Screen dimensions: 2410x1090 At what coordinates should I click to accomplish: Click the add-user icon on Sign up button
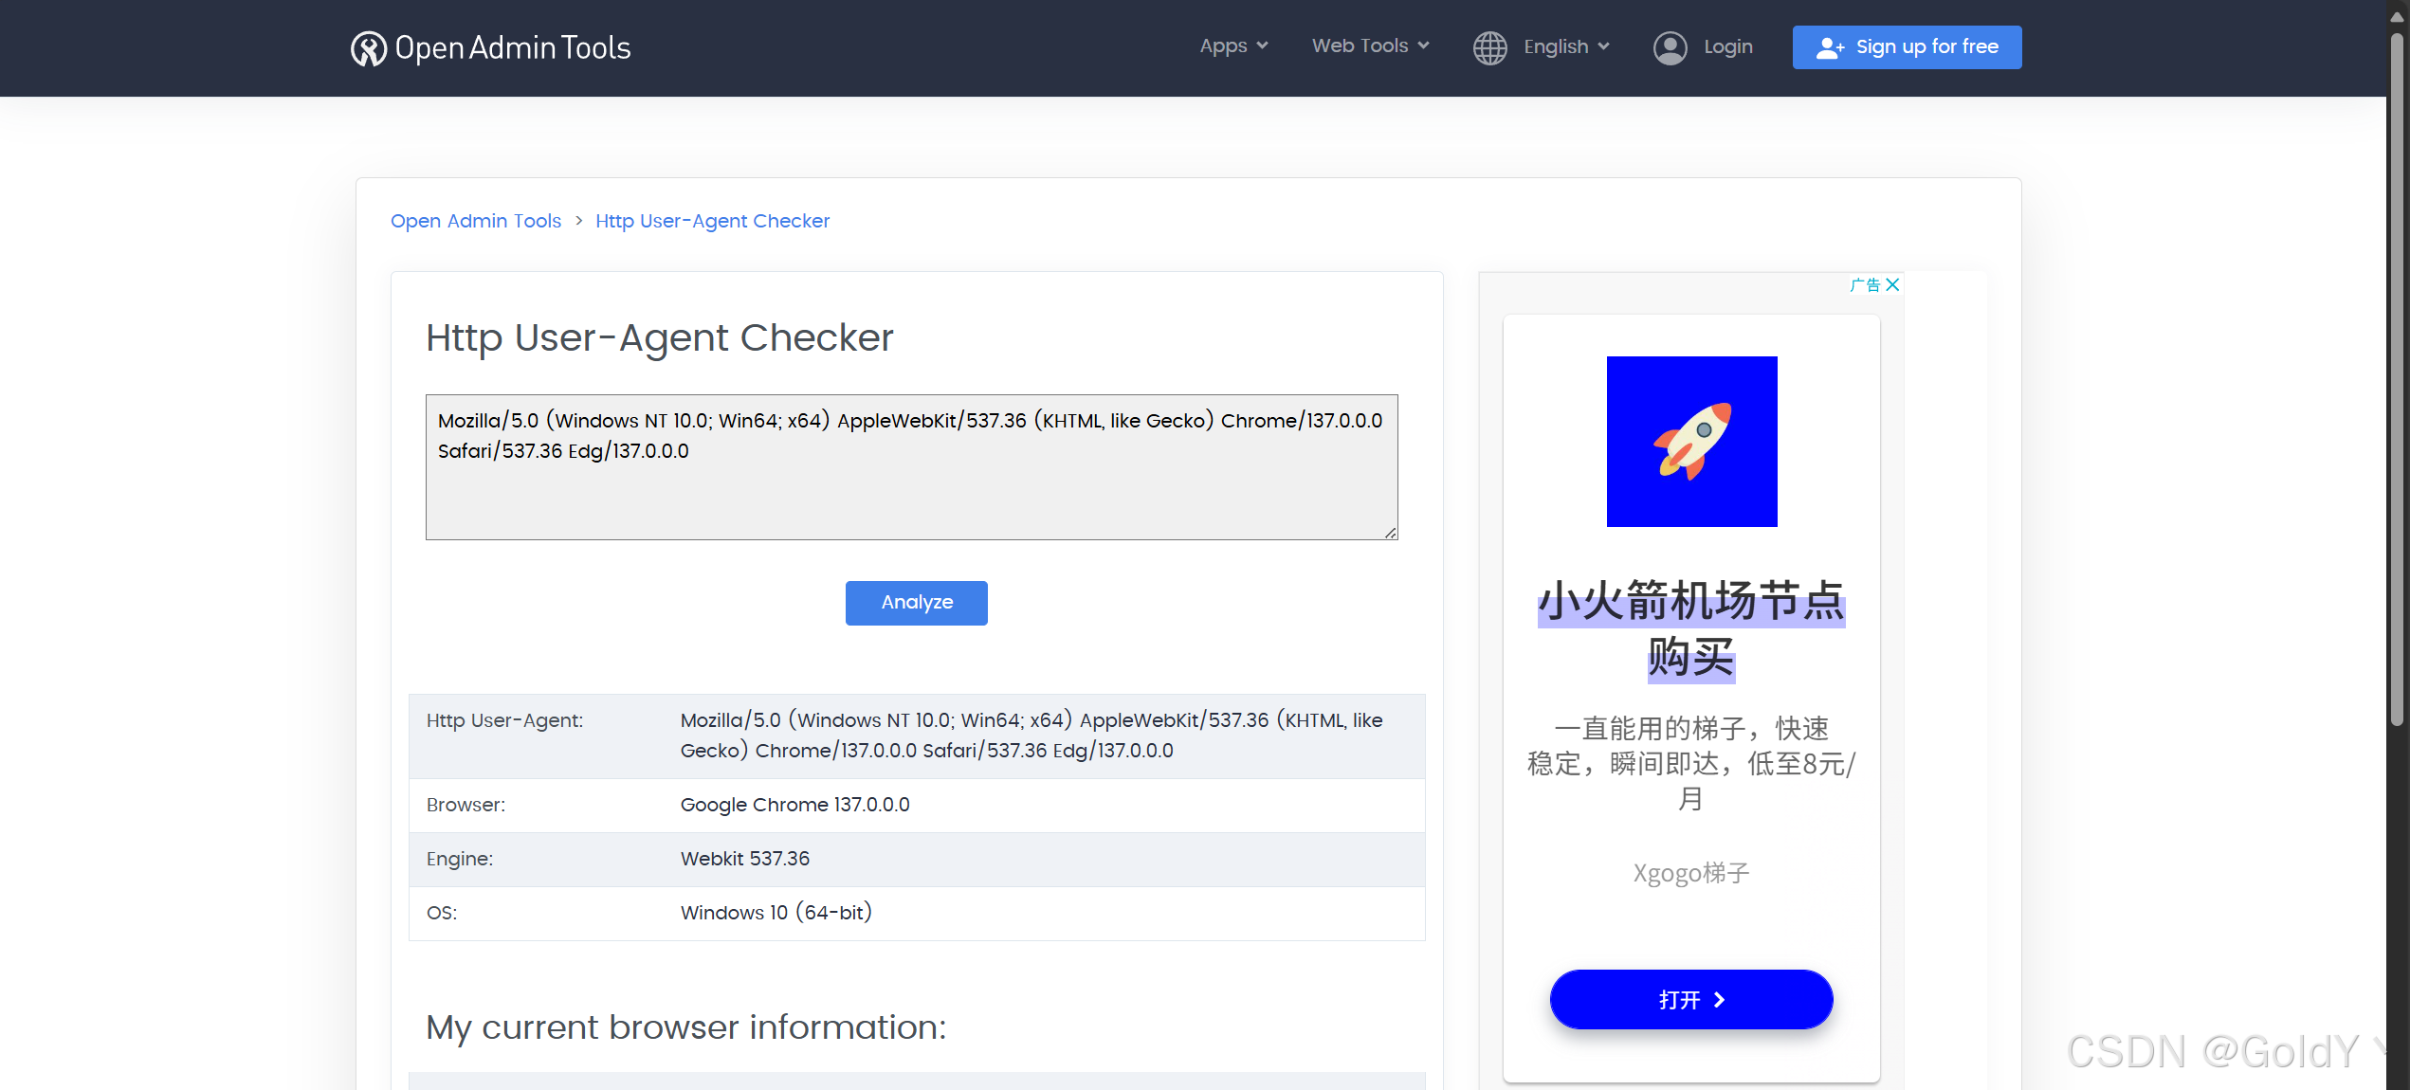(x=1830, y=47)
